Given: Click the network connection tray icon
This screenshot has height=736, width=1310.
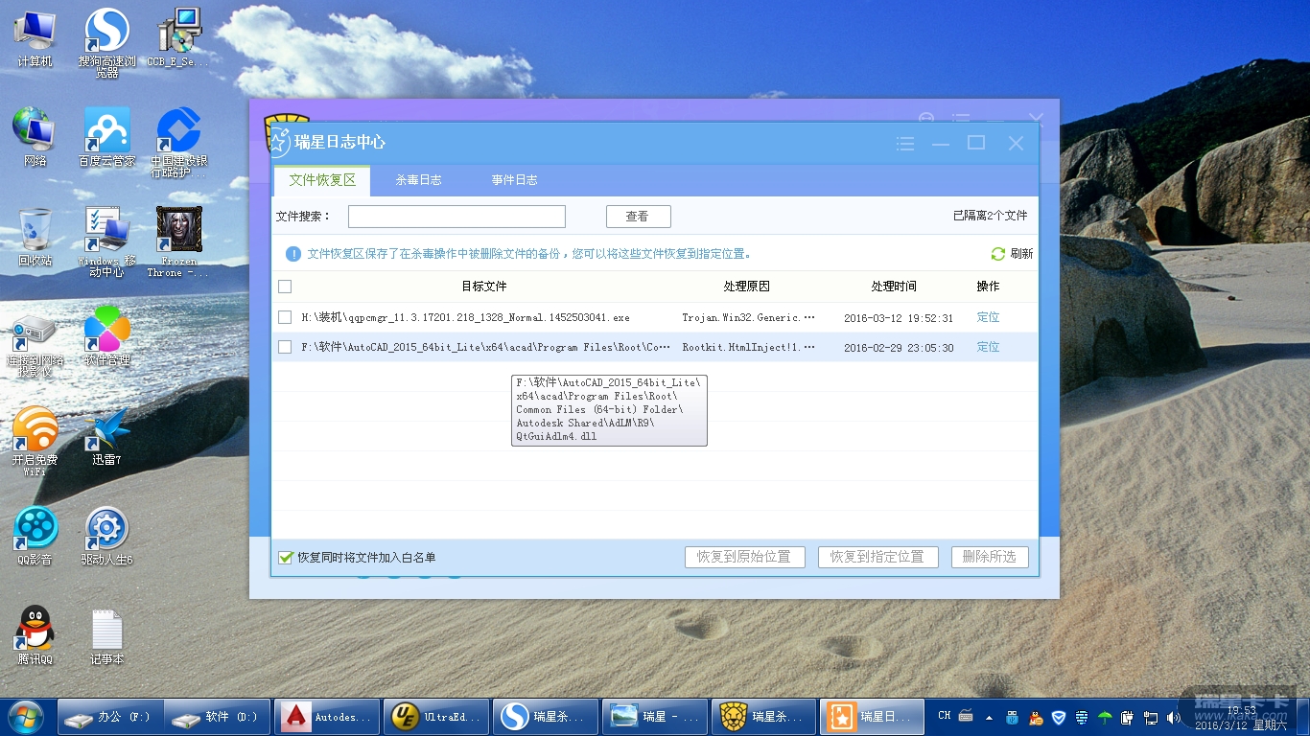Looking at the screenshot, I should tap(1151, 717).
